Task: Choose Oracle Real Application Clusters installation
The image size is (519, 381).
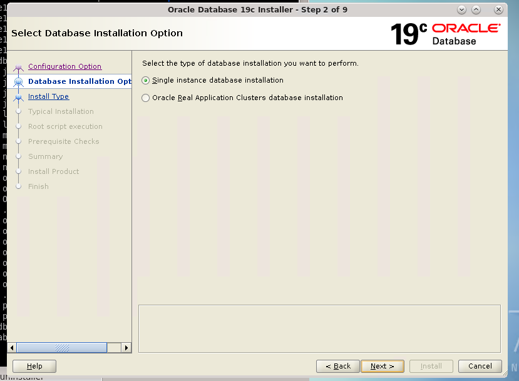Action: tap(145, 98)
